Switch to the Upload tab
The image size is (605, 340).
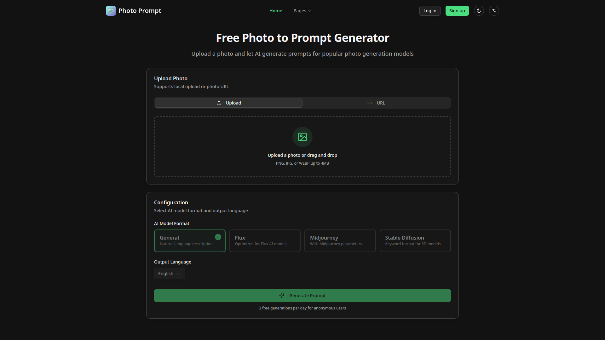coord(228,103)
